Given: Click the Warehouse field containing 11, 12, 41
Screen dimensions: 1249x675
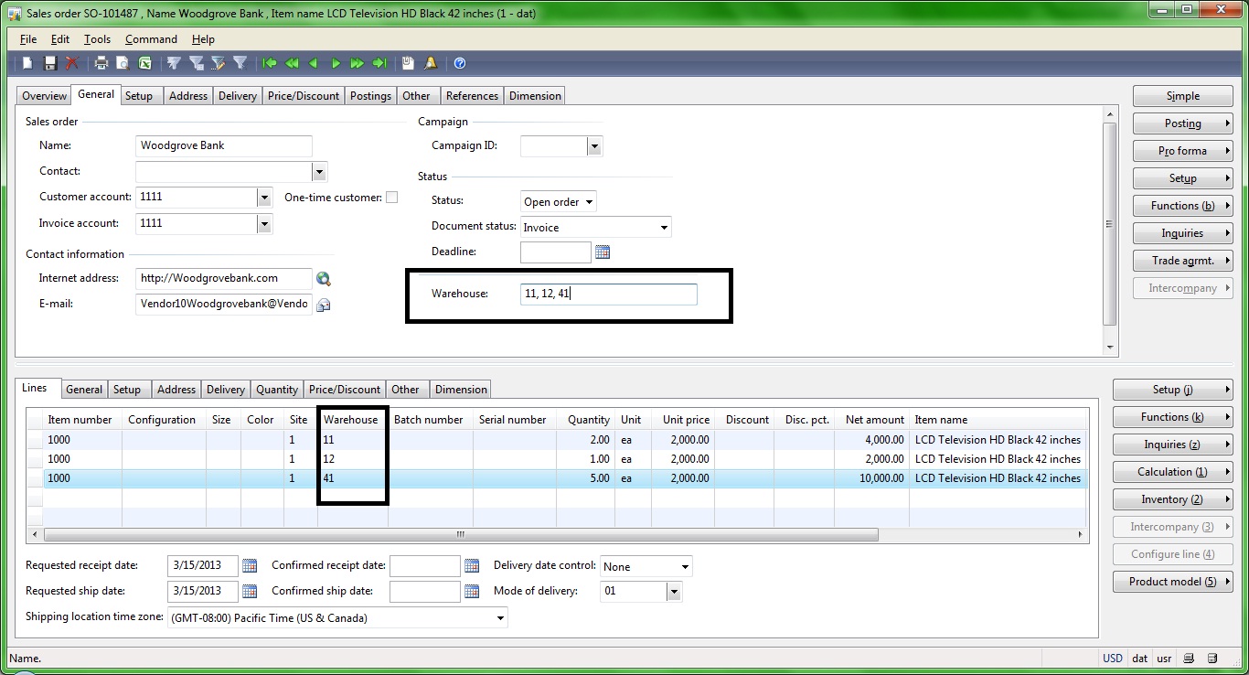Looking at the screenshot, I should tap(608, 295).
